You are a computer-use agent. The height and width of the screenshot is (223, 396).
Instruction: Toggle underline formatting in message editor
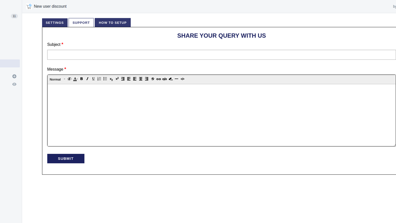(x=93, y=79)
